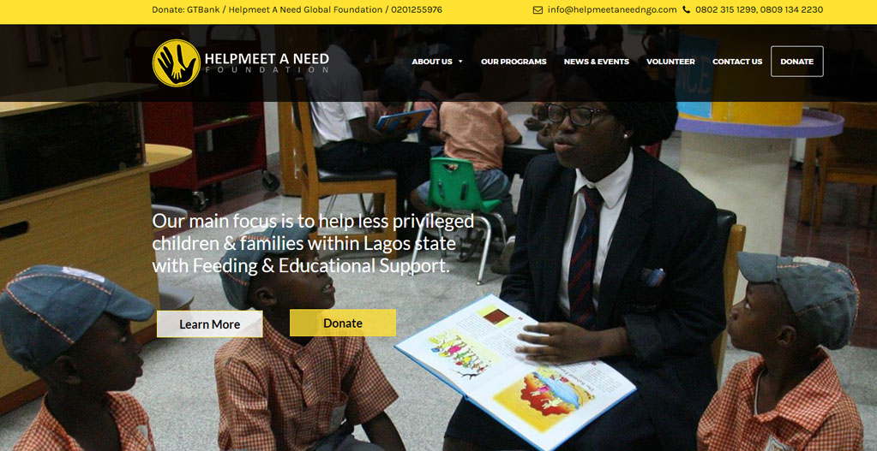
Task: Click the yellow Donate button
Action: coord(343,323)
